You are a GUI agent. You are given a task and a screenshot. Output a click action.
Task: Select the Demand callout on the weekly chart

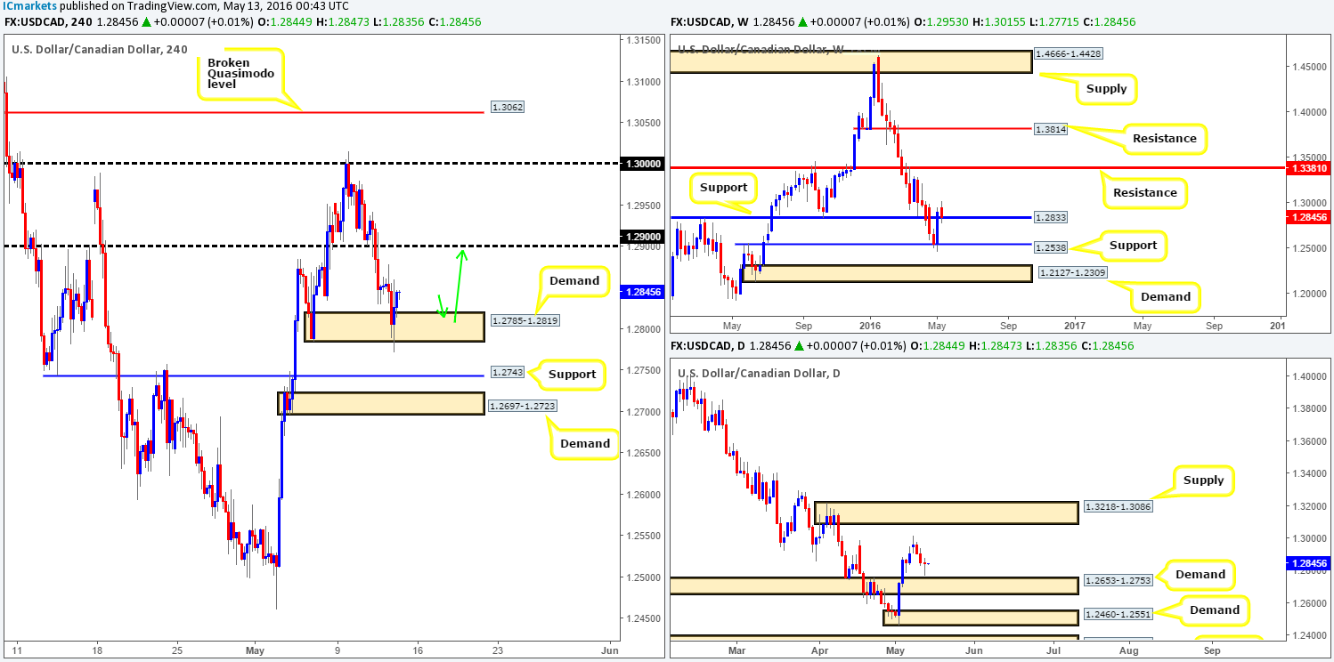click(x=1165, y=296)
